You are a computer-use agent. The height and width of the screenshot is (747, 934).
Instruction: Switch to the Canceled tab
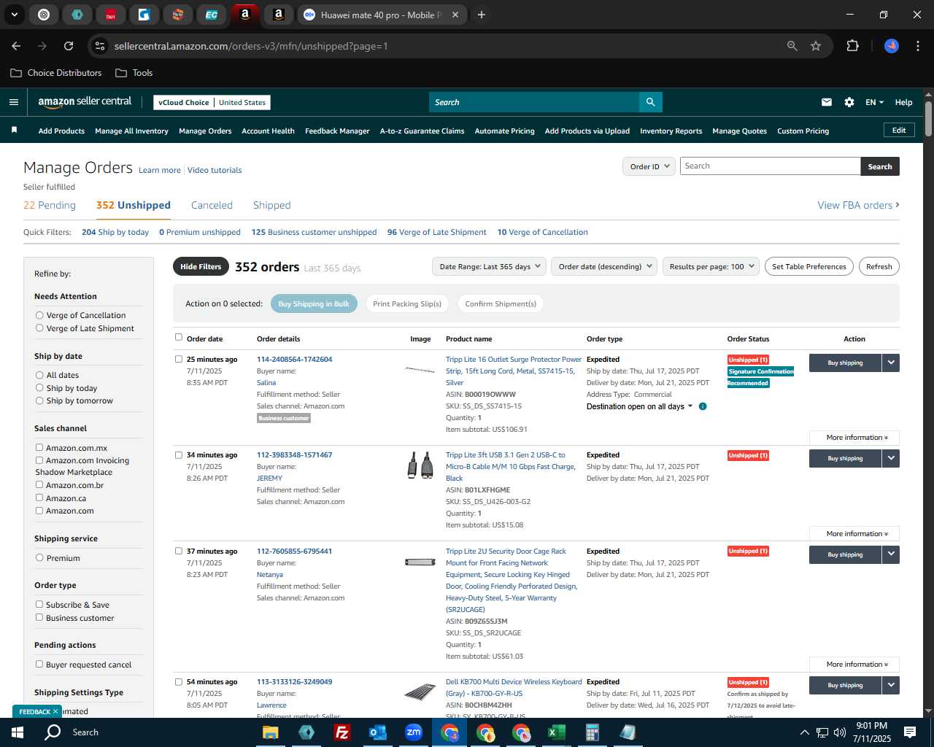click(x=212, y=205)
